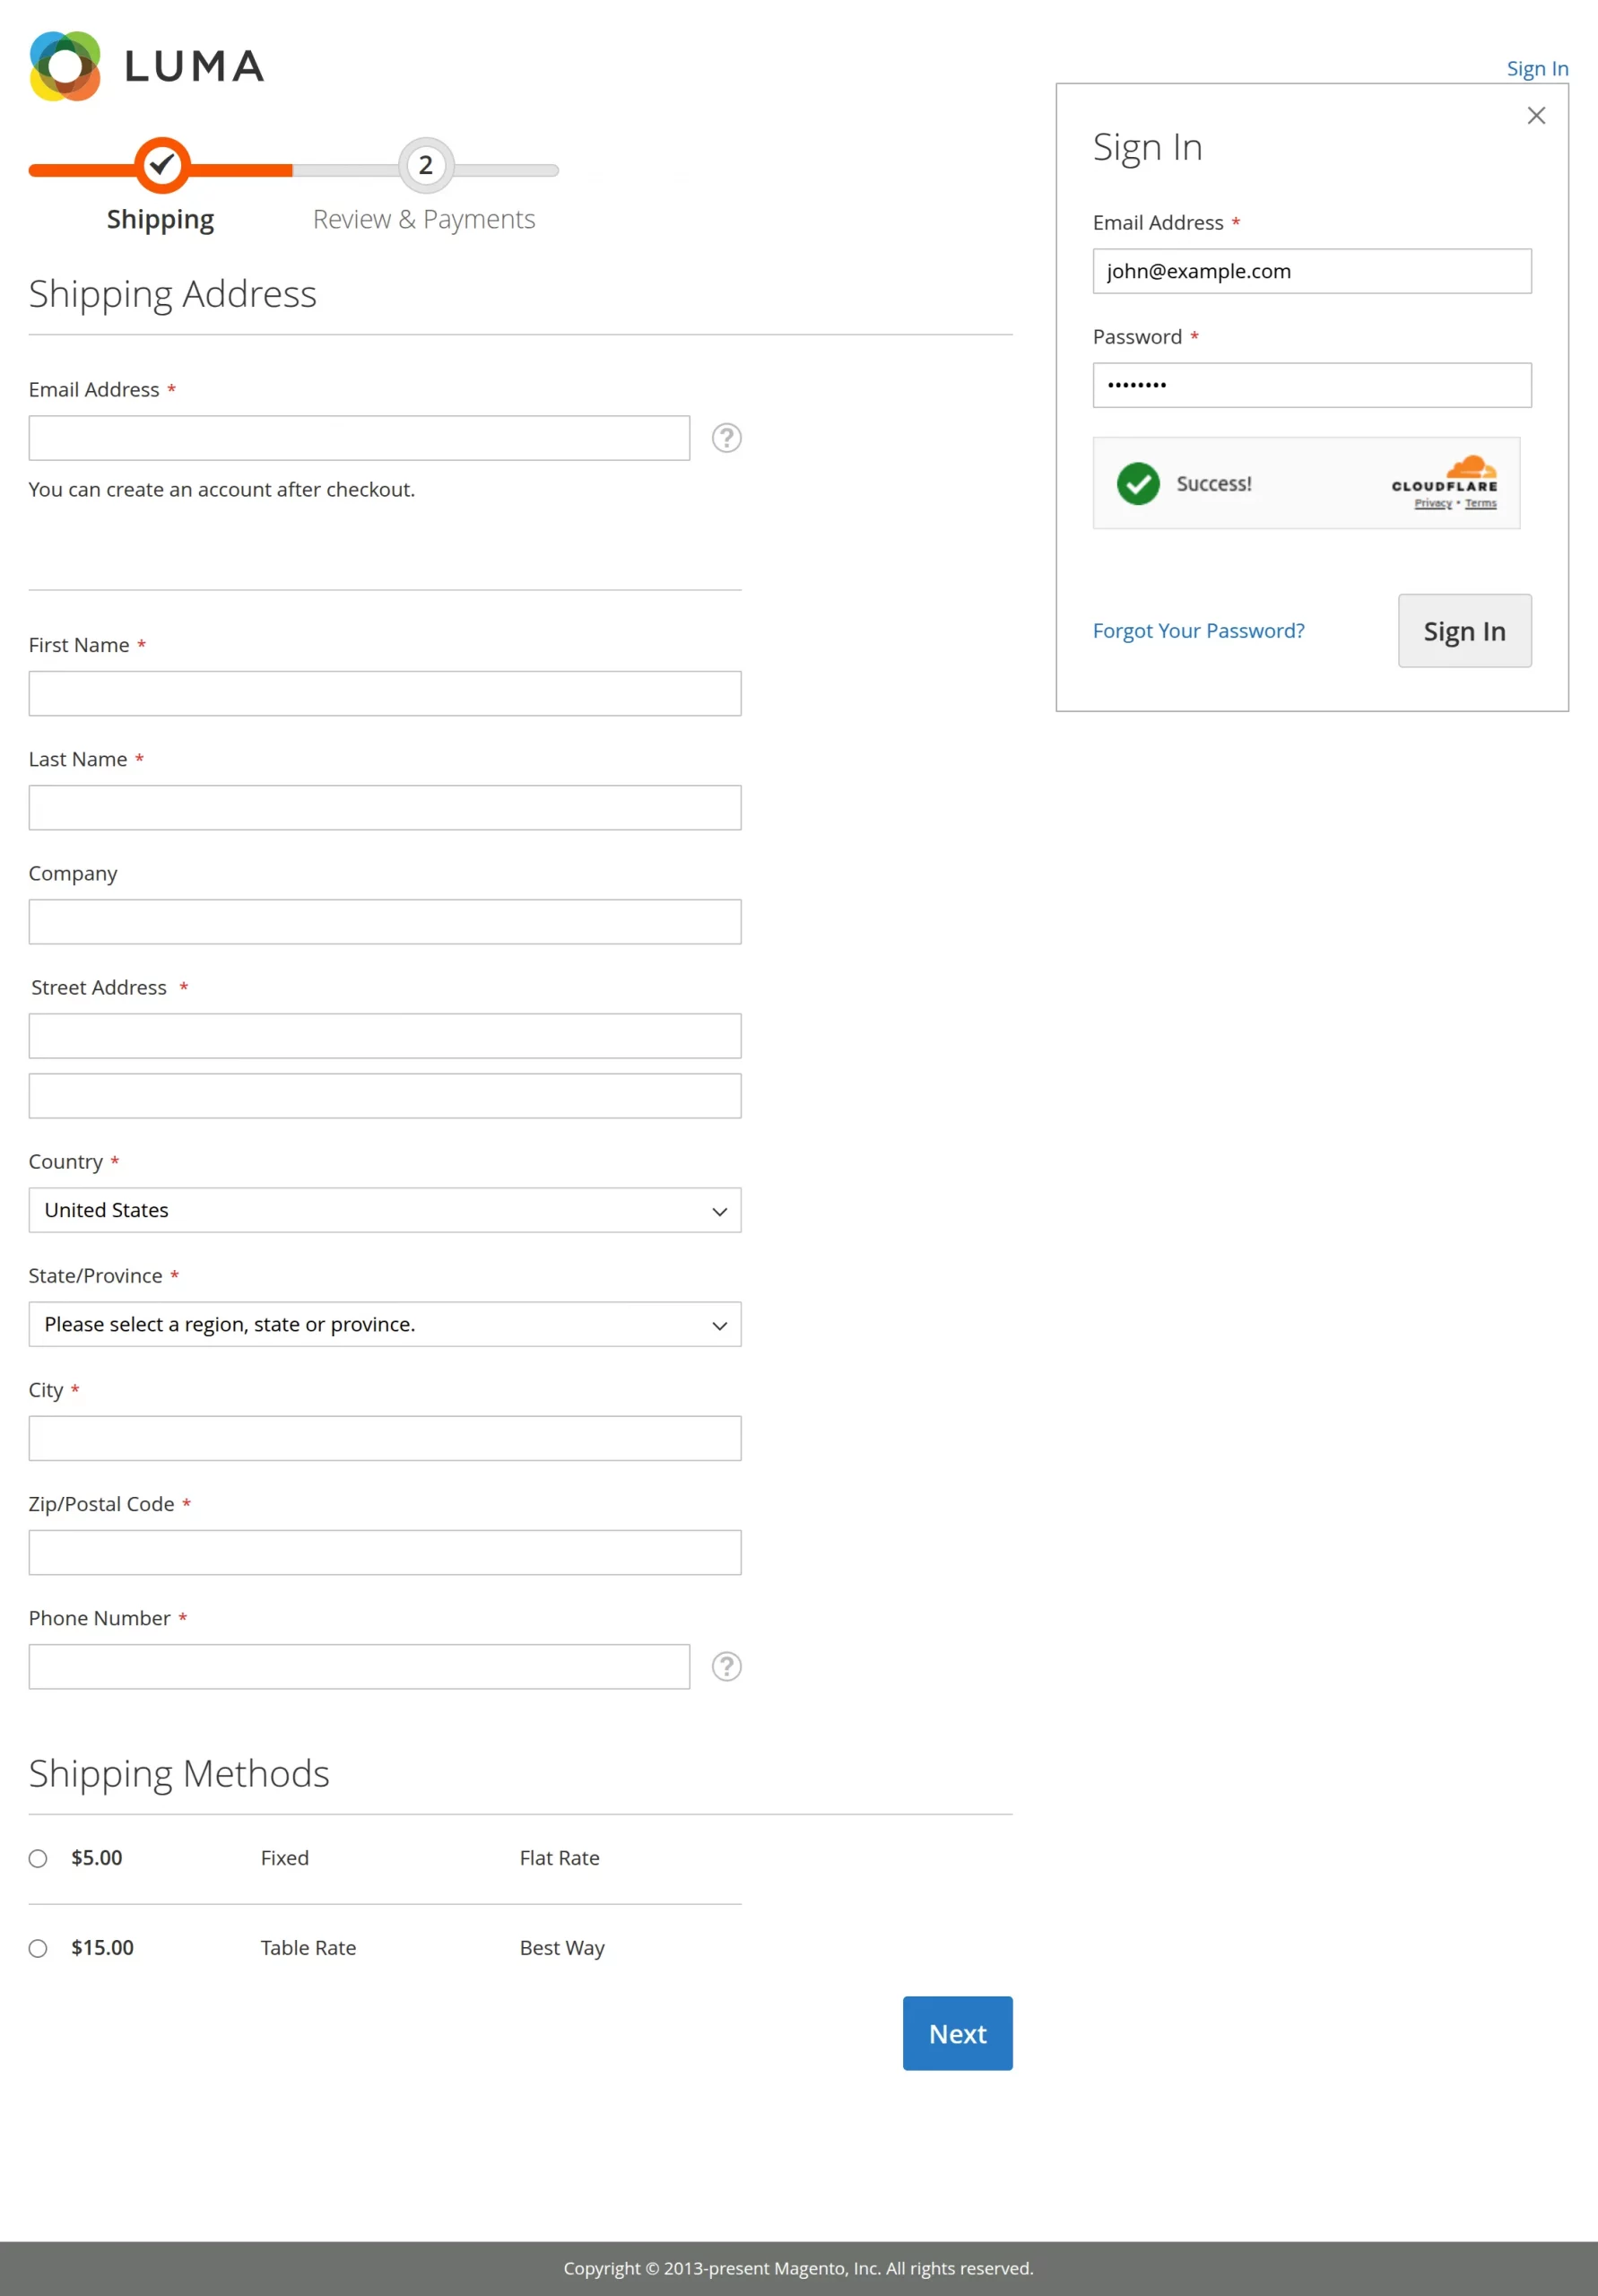The height and width of the screenshot is (2296, 1598).
Task: Open the Country dropdown
Action: (384, 1210)
